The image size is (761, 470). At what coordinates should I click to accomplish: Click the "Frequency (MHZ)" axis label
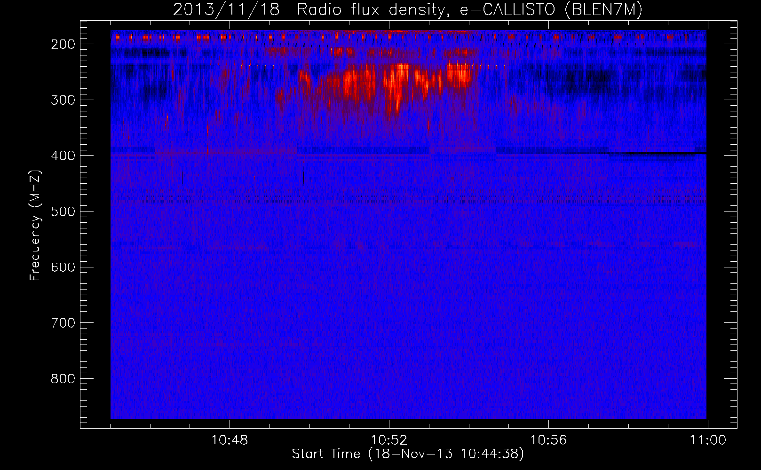pos(35,225)
